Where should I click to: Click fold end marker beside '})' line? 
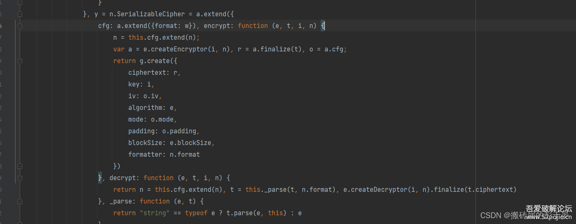pyautogui.click(x=20, y=166)
